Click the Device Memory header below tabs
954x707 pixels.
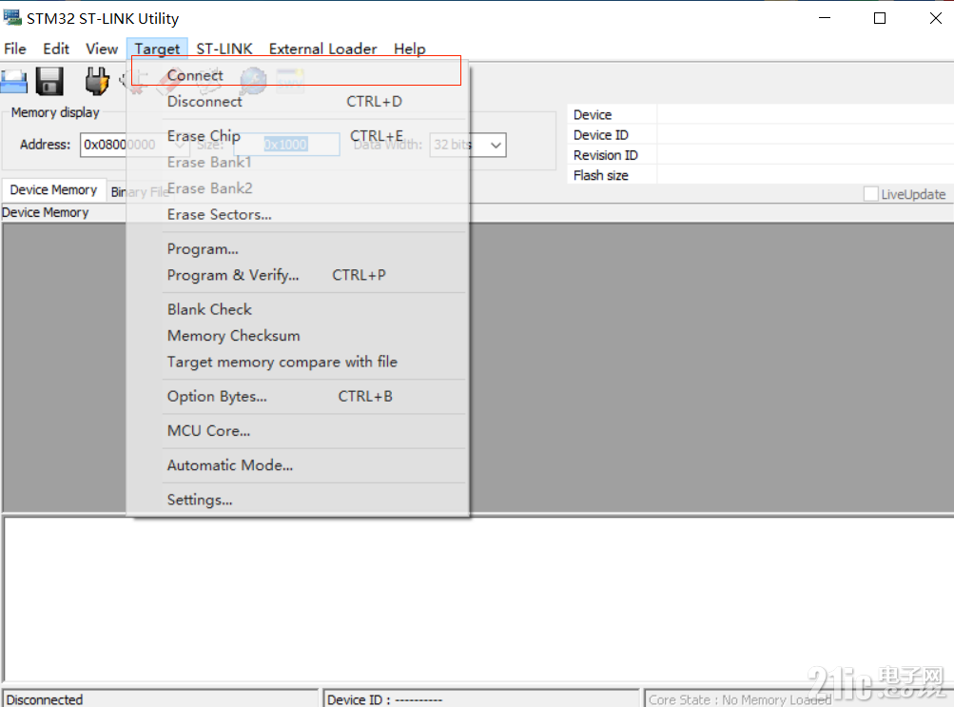click(x=46, y=212)
